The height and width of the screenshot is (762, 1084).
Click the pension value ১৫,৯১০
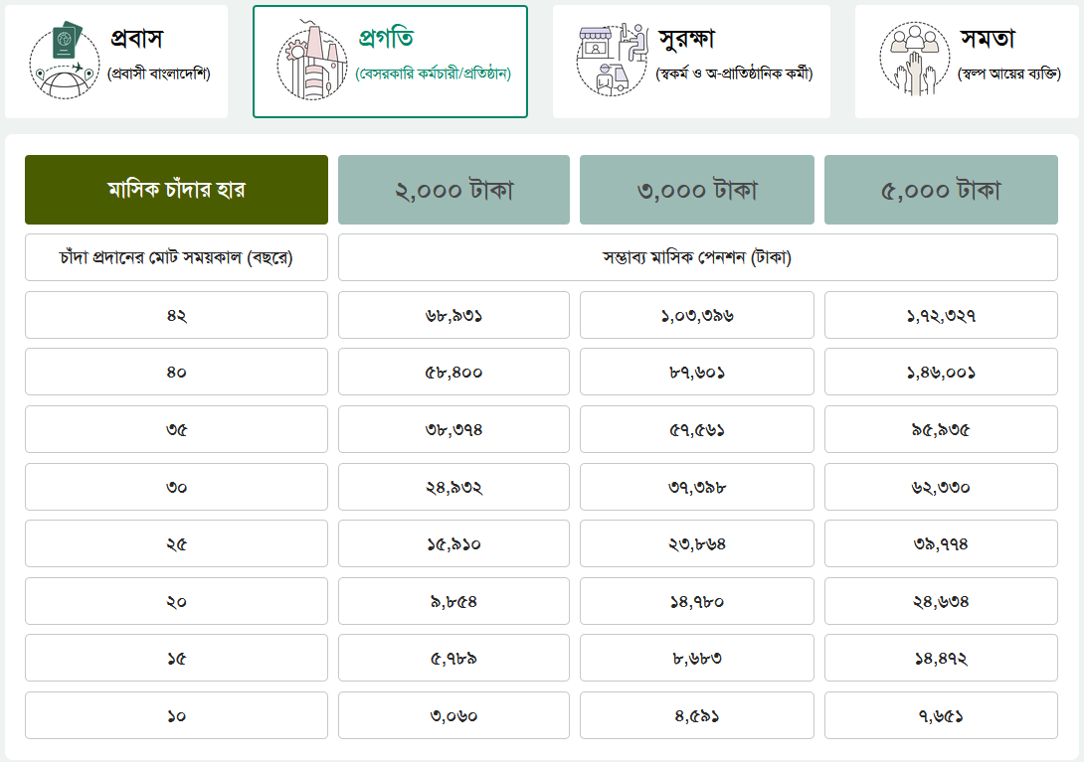point(453,543)
